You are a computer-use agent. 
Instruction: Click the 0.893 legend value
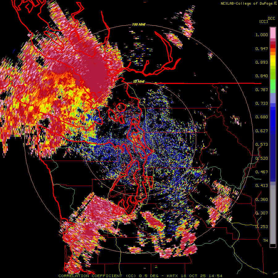262,62
